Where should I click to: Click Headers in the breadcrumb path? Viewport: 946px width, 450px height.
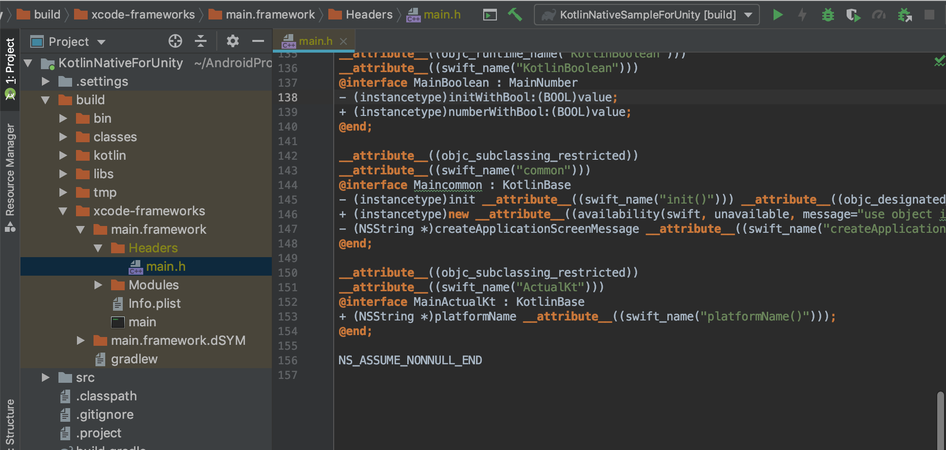(x=369, y=15)
